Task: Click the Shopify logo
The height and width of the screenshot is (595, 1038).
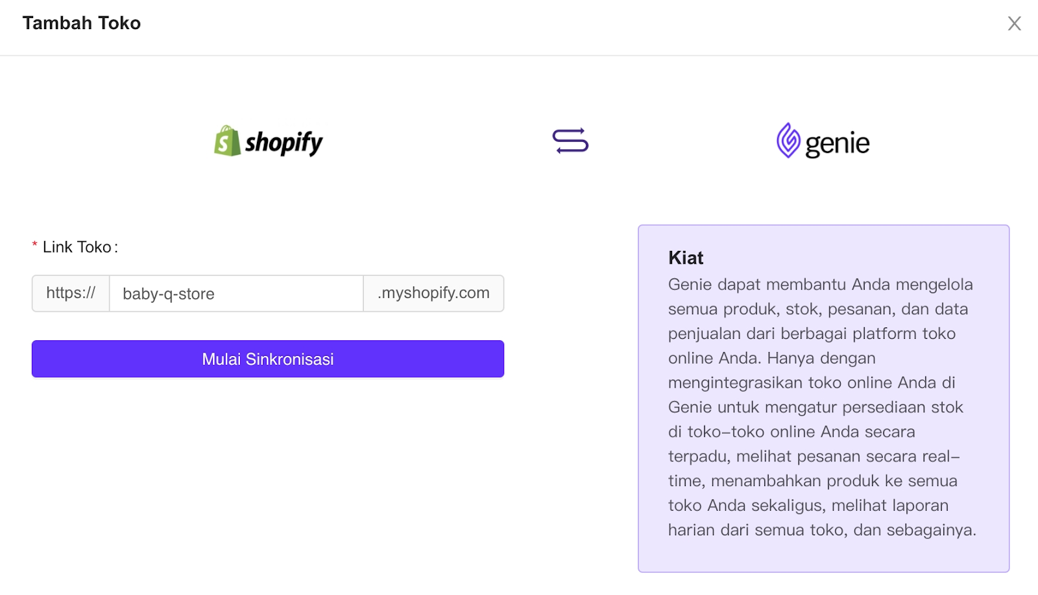Action: click(x=269, y=141)
